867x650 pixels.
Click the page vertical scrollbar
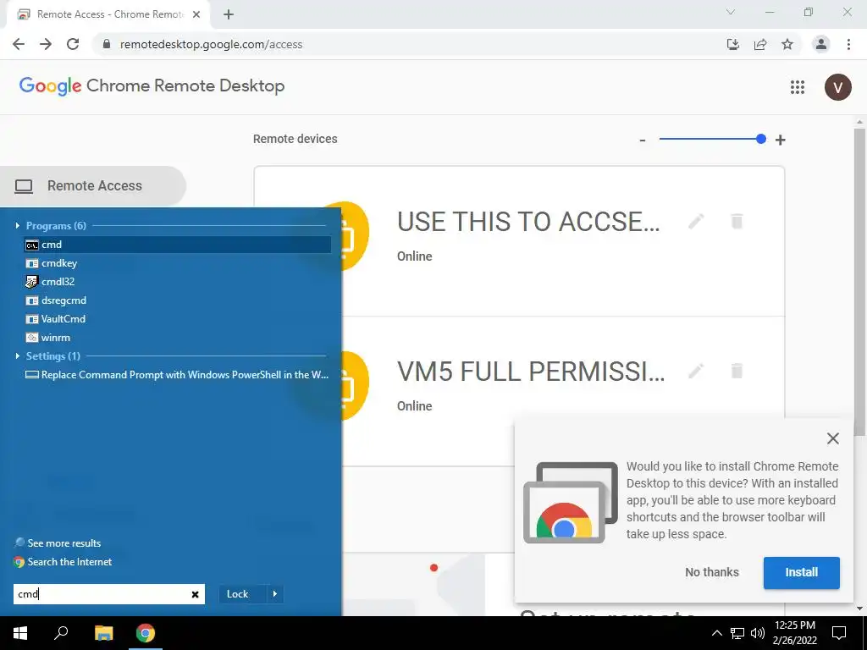pyautogui.click(x=860, y=282)
